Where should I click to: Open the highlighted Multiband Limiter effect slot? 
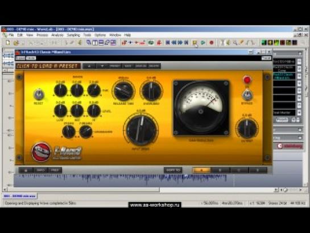pyautogui.click(x=284, y=76)
